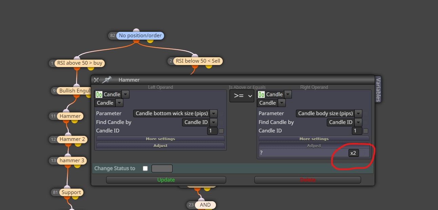Toggle checkbox next to the x2 value
Screen dimensions: 438x210
[x=362, y=153]
